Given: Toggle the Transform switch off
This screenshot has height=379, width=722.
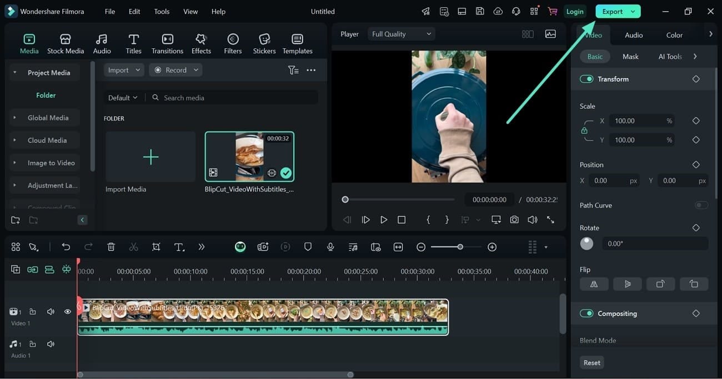Looking at the screenshot, I should (586, 79).
